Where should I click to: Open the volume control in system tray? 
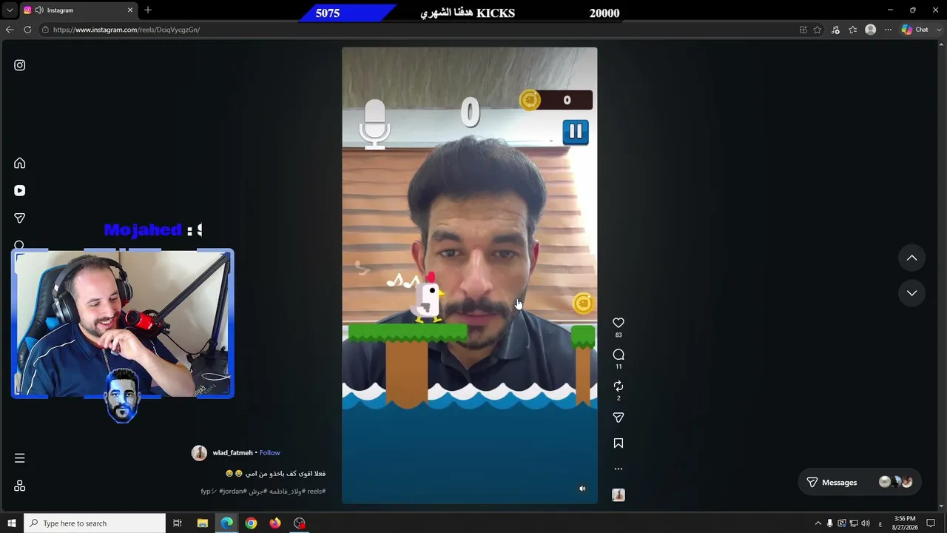[x=866, y=523]
